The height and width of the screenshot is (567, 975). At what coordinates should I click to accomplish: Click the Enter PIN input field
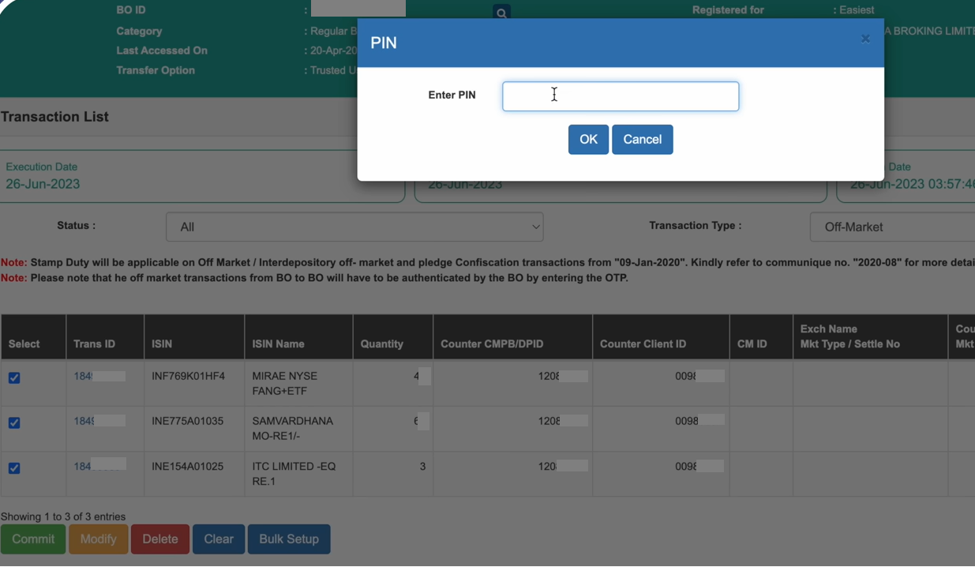(x=621, y=96)
